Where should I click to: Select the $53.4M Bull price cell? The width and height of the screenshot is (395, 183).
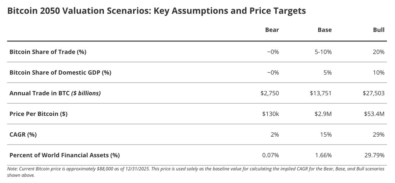pos(374,114)
